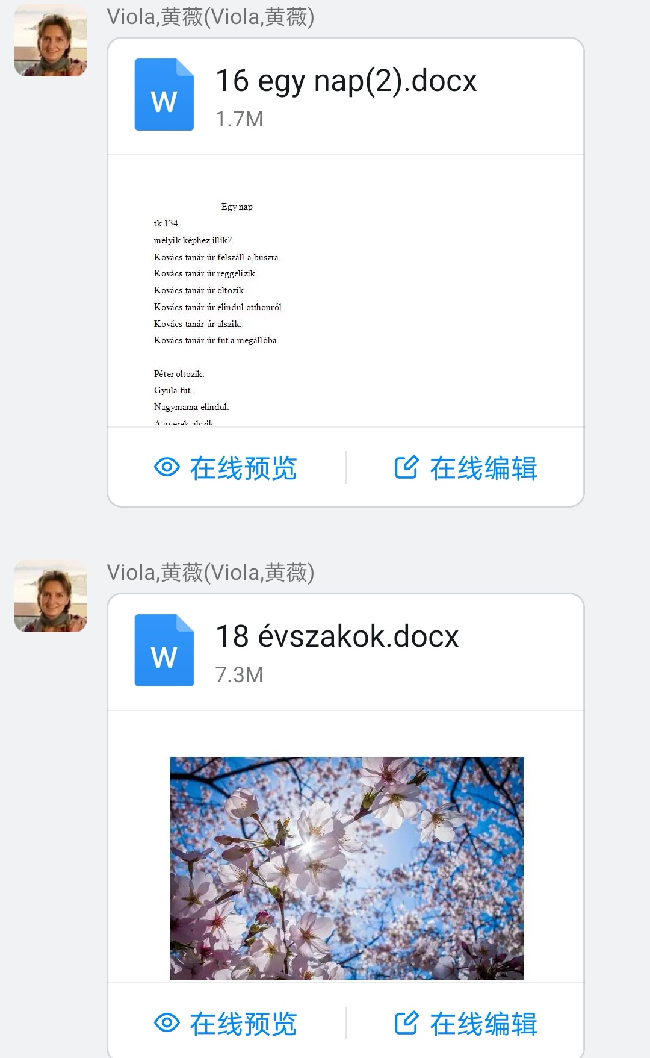Open Word file icon for 16 egy nap(2).docx
Screen dimensions: 650x1058
click(164, 95)
